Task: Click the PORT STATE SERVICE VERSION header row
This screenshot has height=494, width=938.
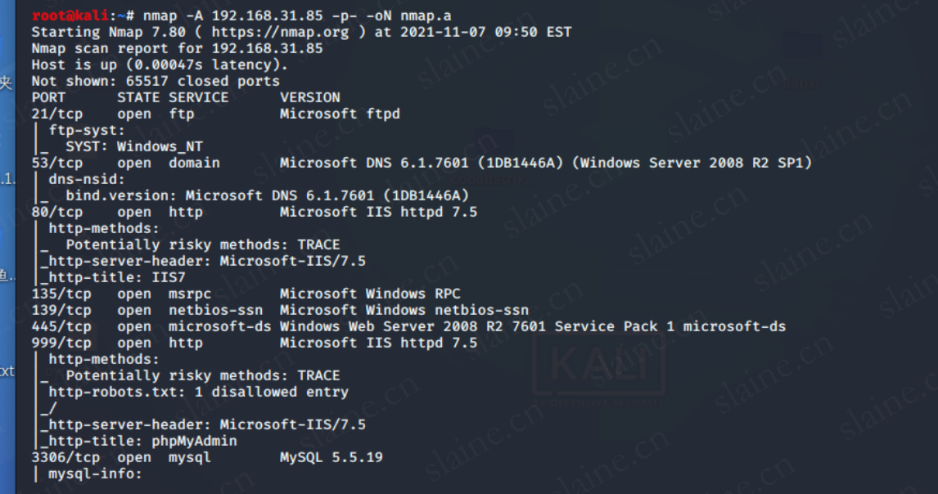Action: click(x=186, y=97)
